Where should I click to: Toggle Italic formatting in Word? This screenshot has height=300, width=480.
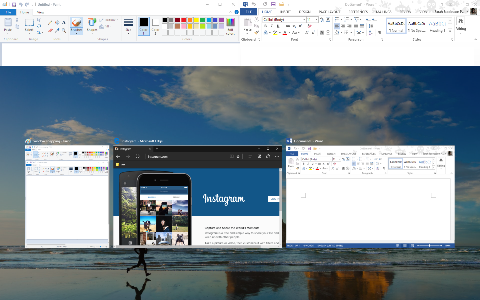tap(272, 26)
